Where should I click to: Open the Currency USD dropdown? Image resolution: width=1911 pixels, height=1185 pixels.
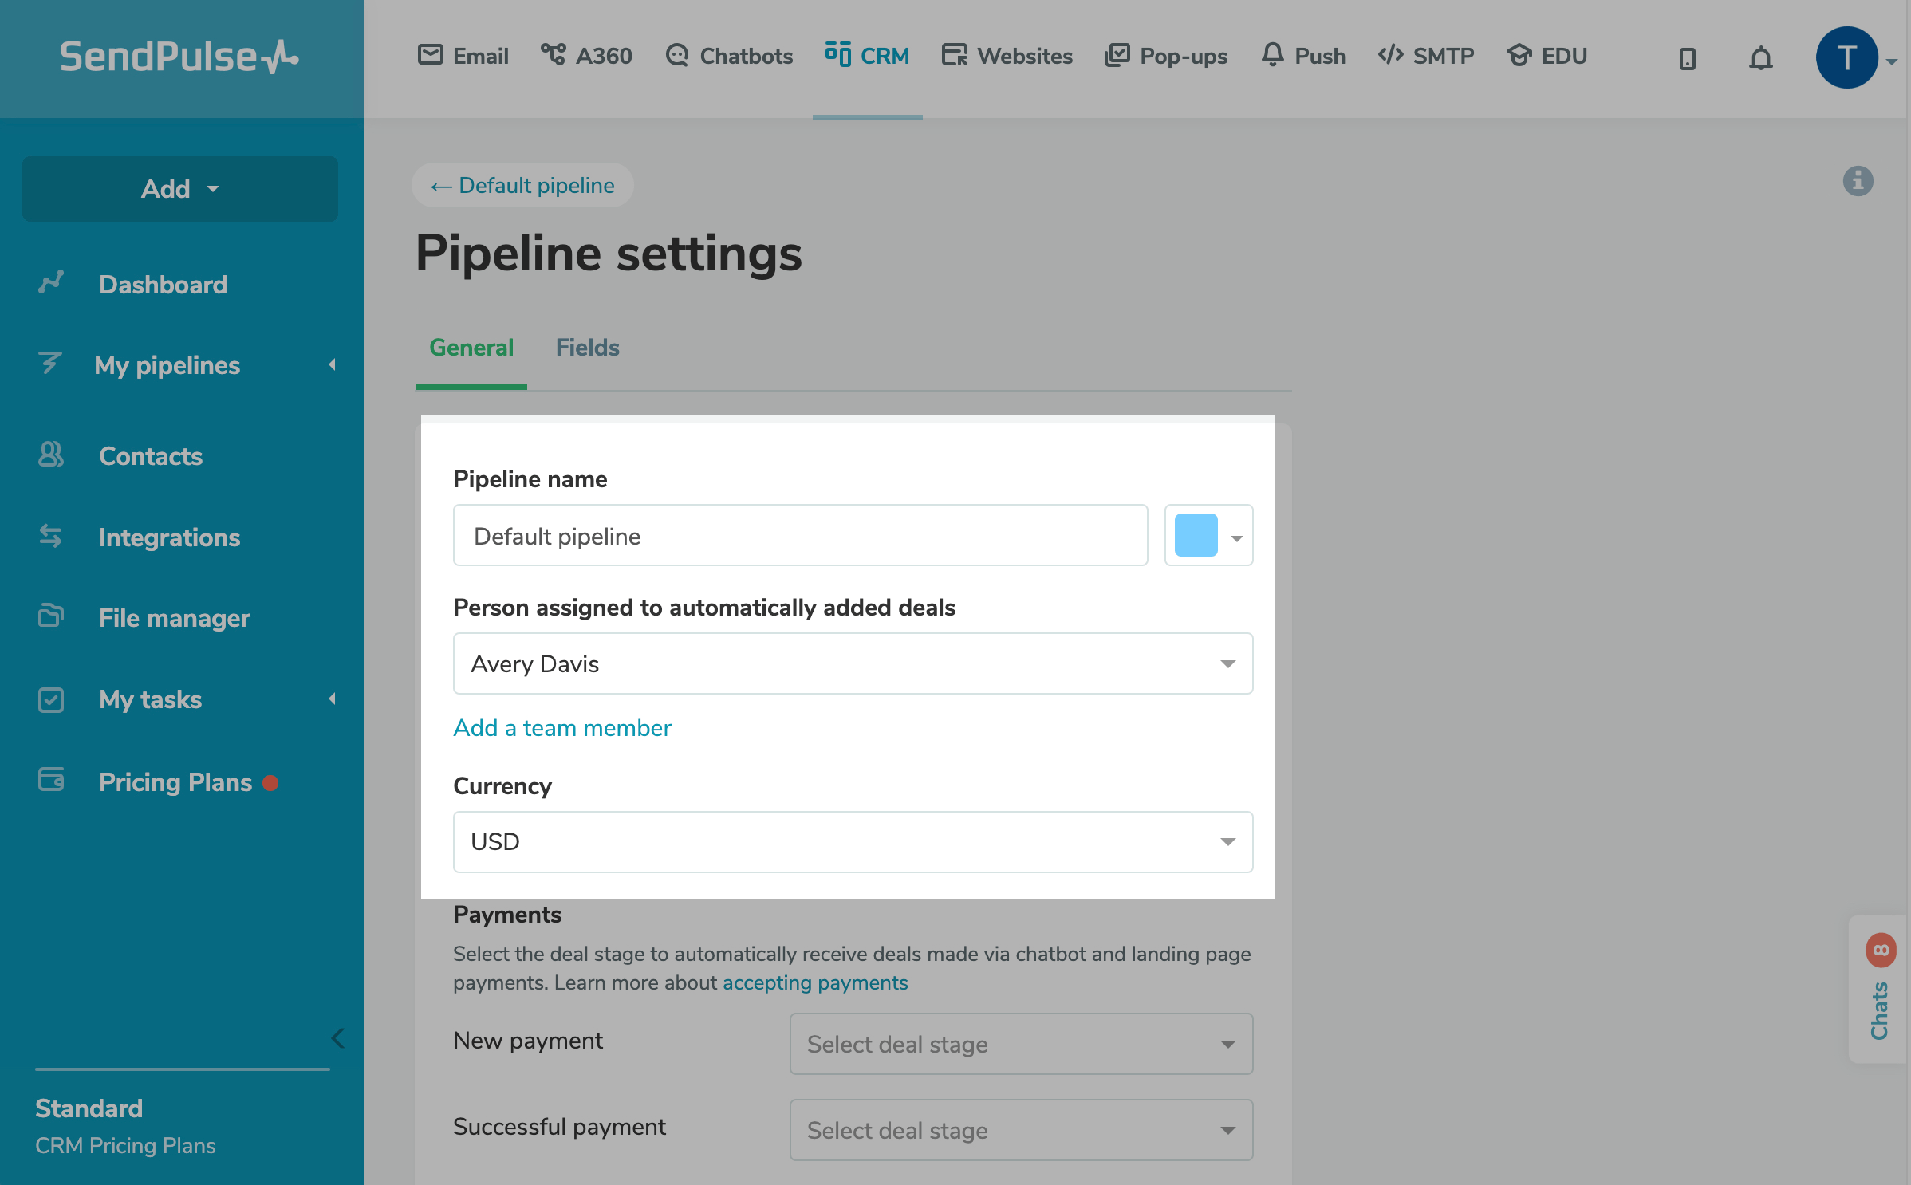coord(852,842)
